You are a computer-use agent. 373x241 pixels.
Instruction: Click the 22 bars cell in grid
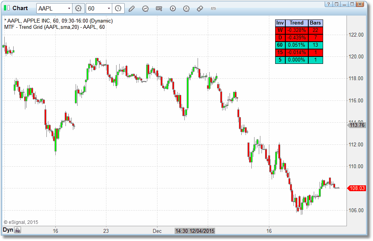[315, 30]
